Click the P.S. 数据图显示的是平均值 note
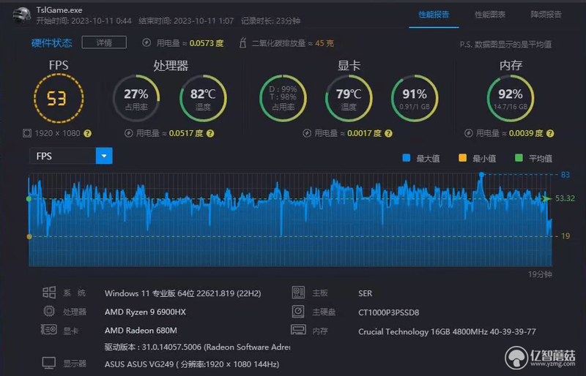This screenshot has height=376, width=586. click(505, 45)
